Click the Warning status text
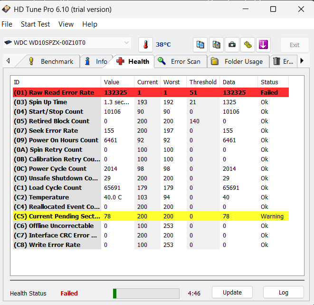The width and height of the screenshot is (314, 305). click(272, 216)
